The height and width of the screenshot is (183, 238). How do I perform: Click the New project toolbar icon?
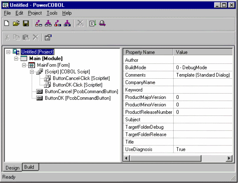click(x=7, y=23)
